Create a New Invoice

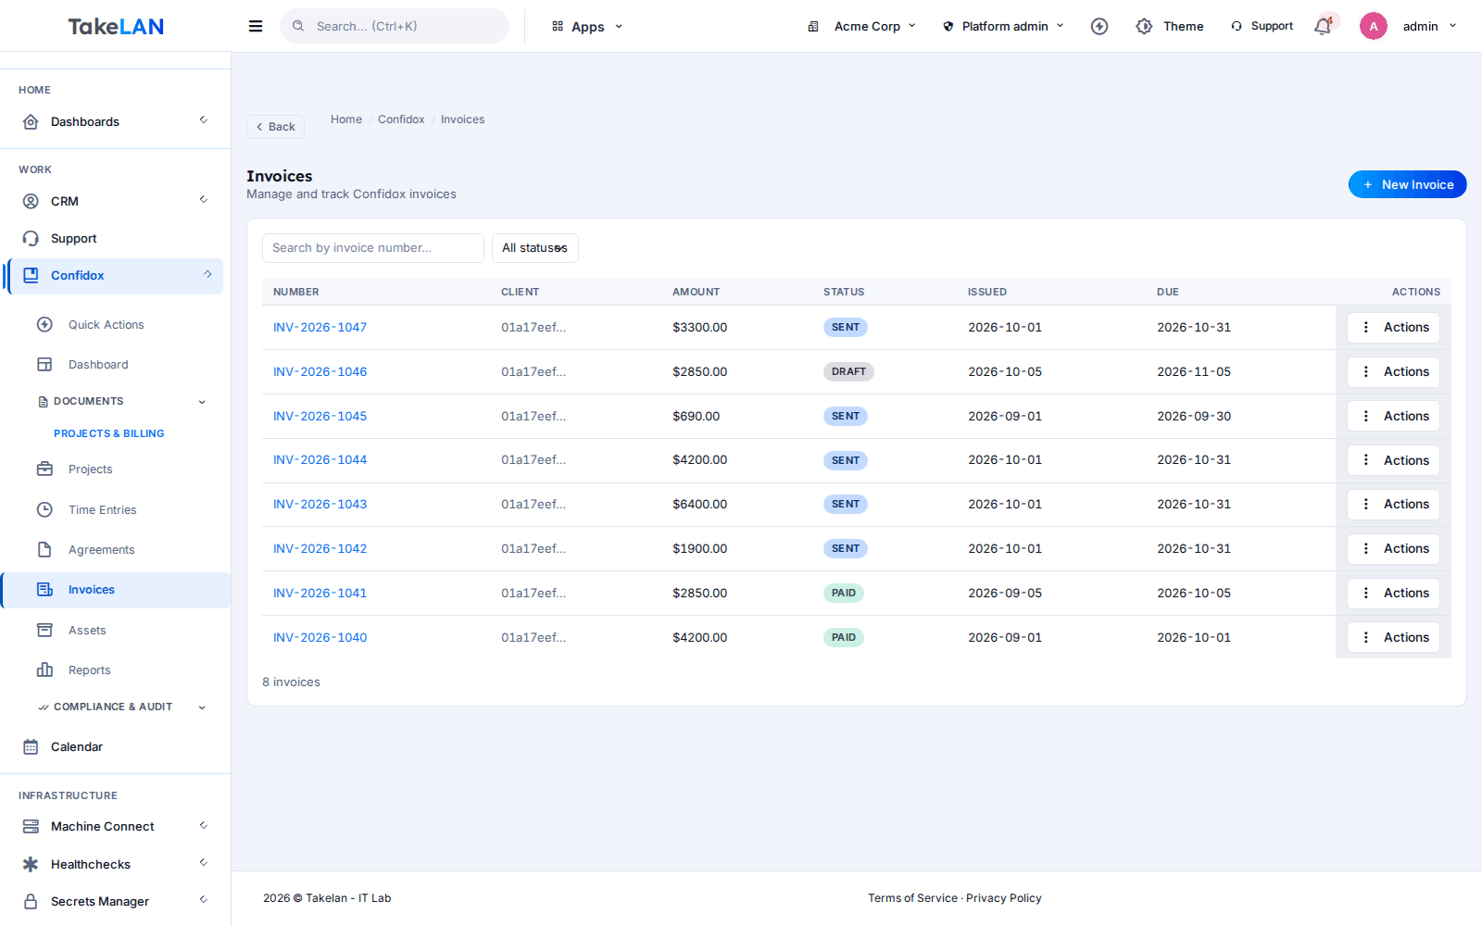1407,184
